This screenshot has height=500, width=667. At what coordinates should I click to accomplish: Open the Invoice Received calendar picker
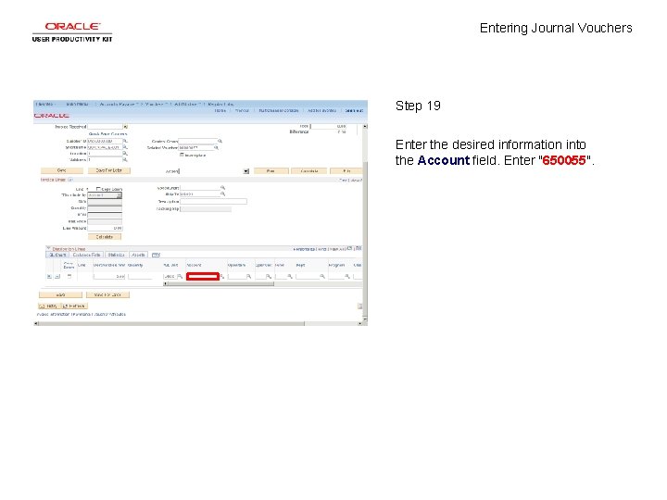[125, 127]
